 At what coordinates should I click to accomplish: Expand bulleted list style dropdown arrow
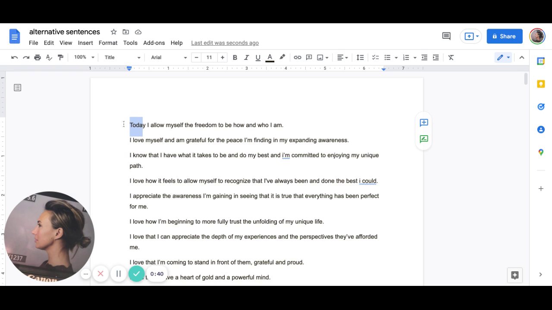click(396, 57)
